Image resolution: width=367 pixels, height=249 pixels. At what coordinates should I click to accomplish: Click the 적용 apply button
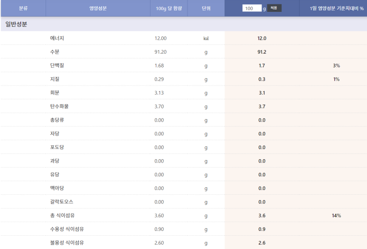point(274,8)
